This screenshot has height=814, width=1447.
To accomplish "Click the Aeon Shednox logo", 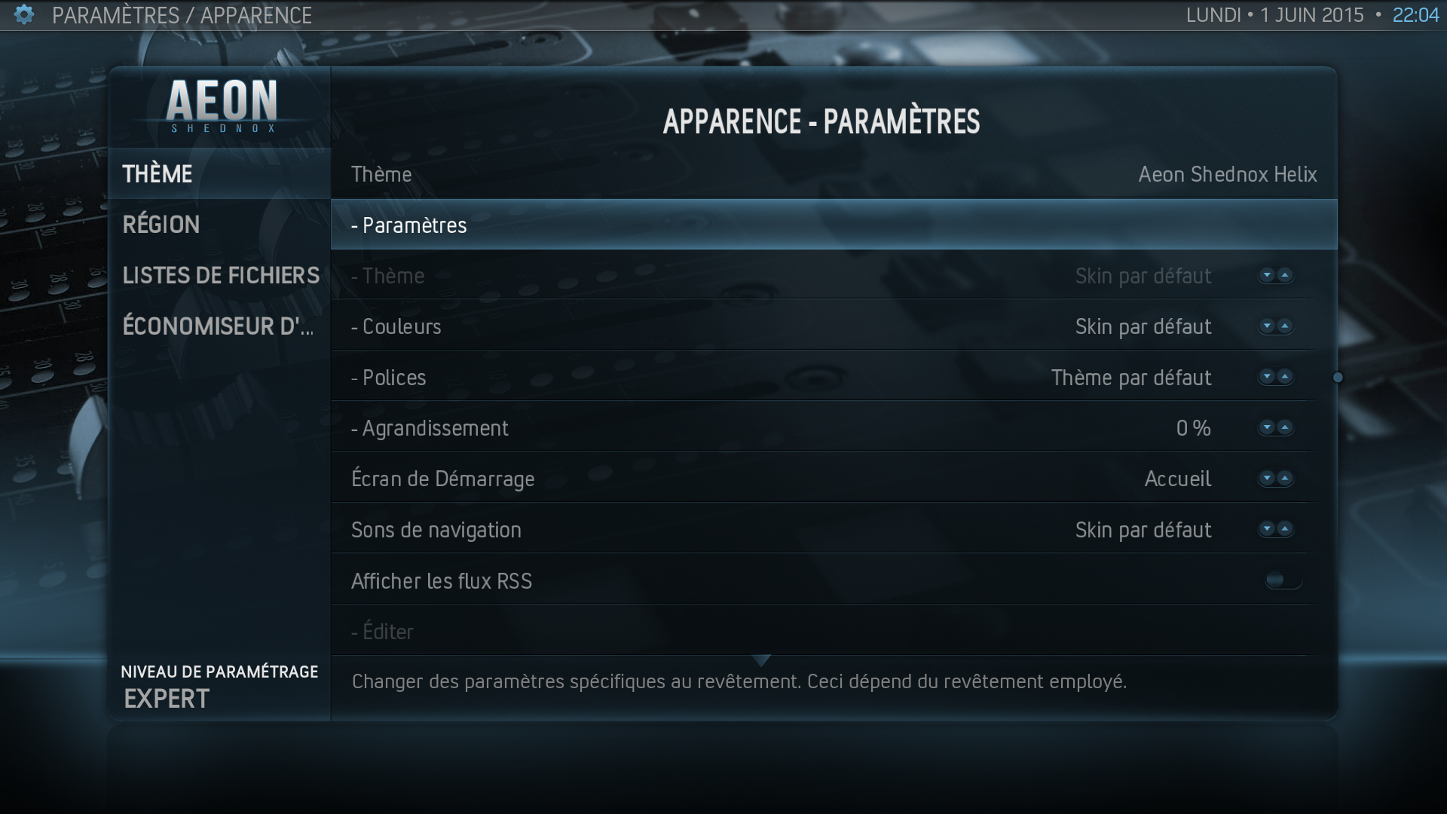I will [x=222, y=106].
